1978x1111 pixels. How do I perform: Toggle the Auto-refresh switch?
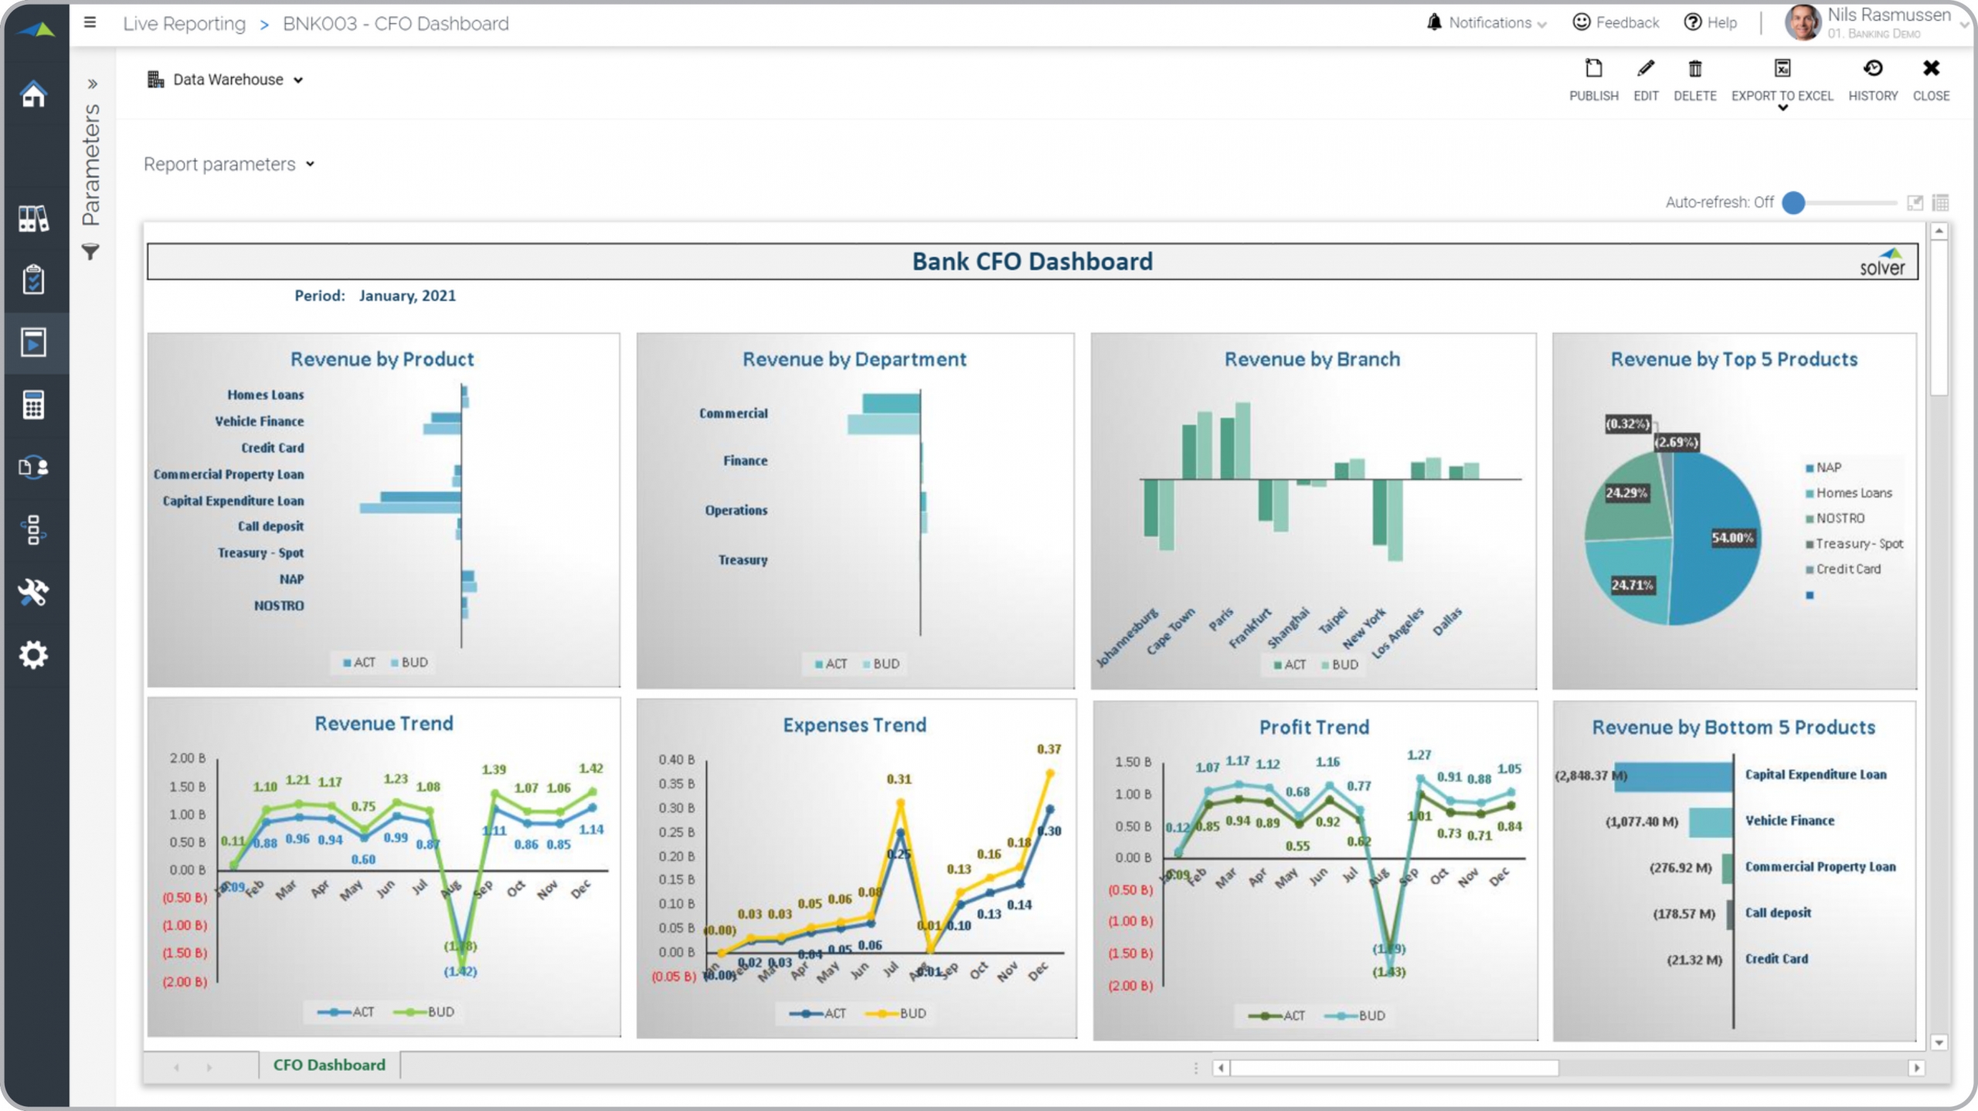(x=1794, y=202)
